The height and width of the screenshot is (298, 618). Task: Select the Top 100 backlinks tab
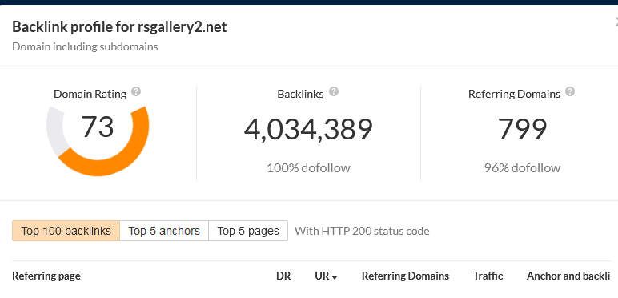(66, 231)
